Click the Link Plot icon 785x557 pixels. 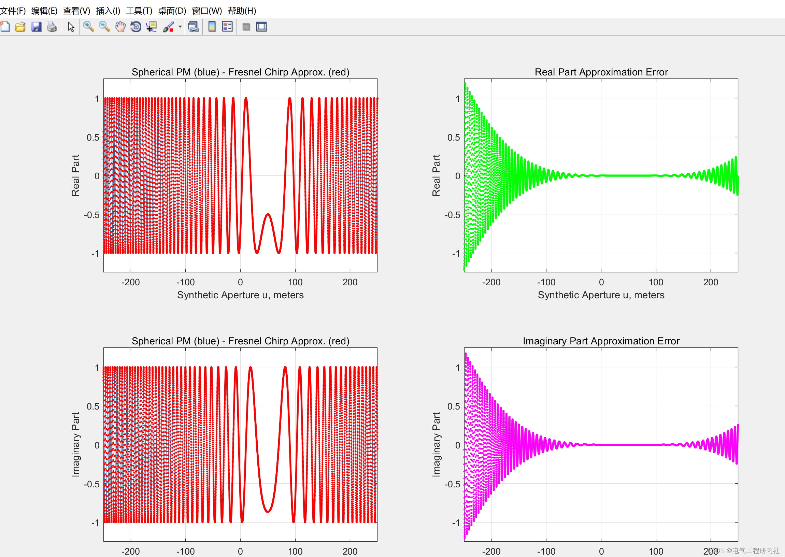pos(194,27)
